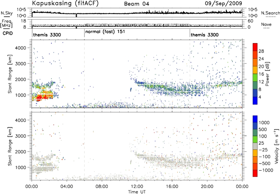The width and height of the screenshot is (280, 194).
Task: Click the 500 label on Velocity colorbar
Action: point(263,130)
